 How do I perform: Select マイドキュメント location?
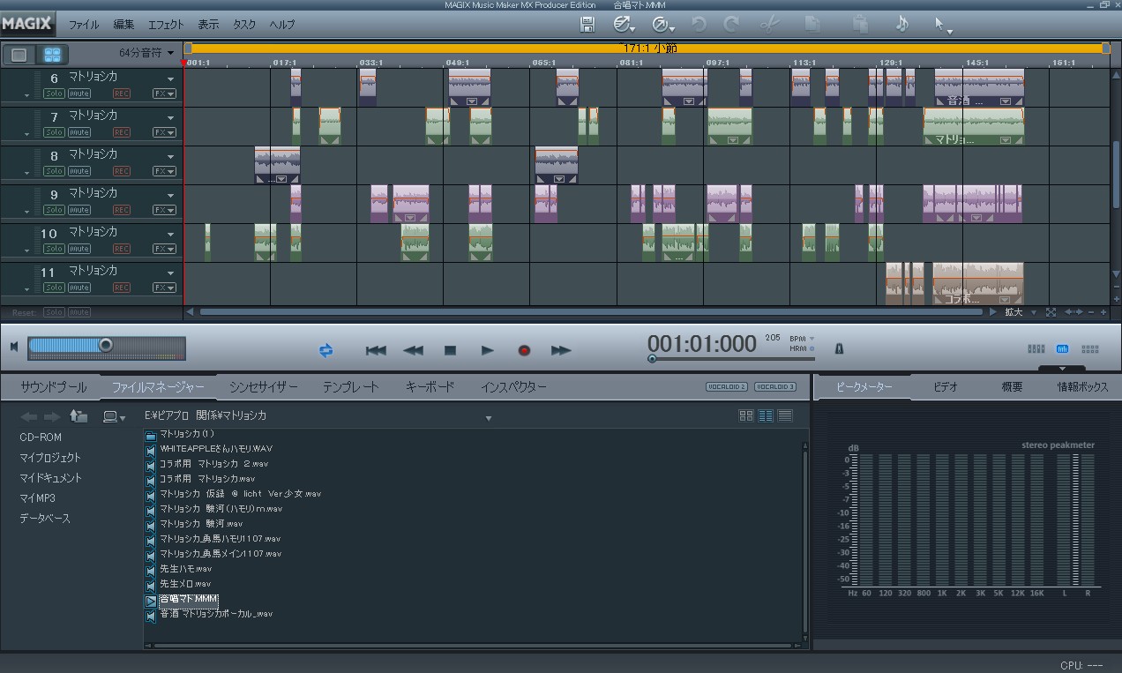[x=51, y=478]
